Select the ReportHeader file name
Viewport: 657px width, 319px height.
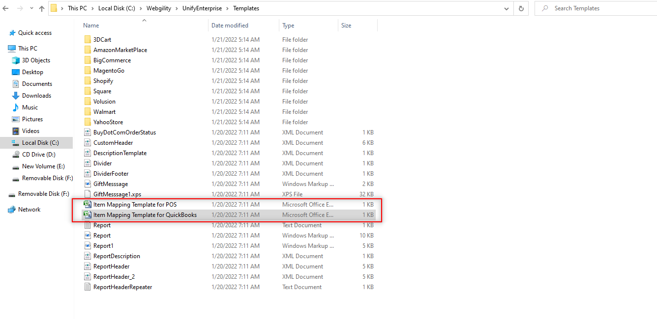click(111, 266)
